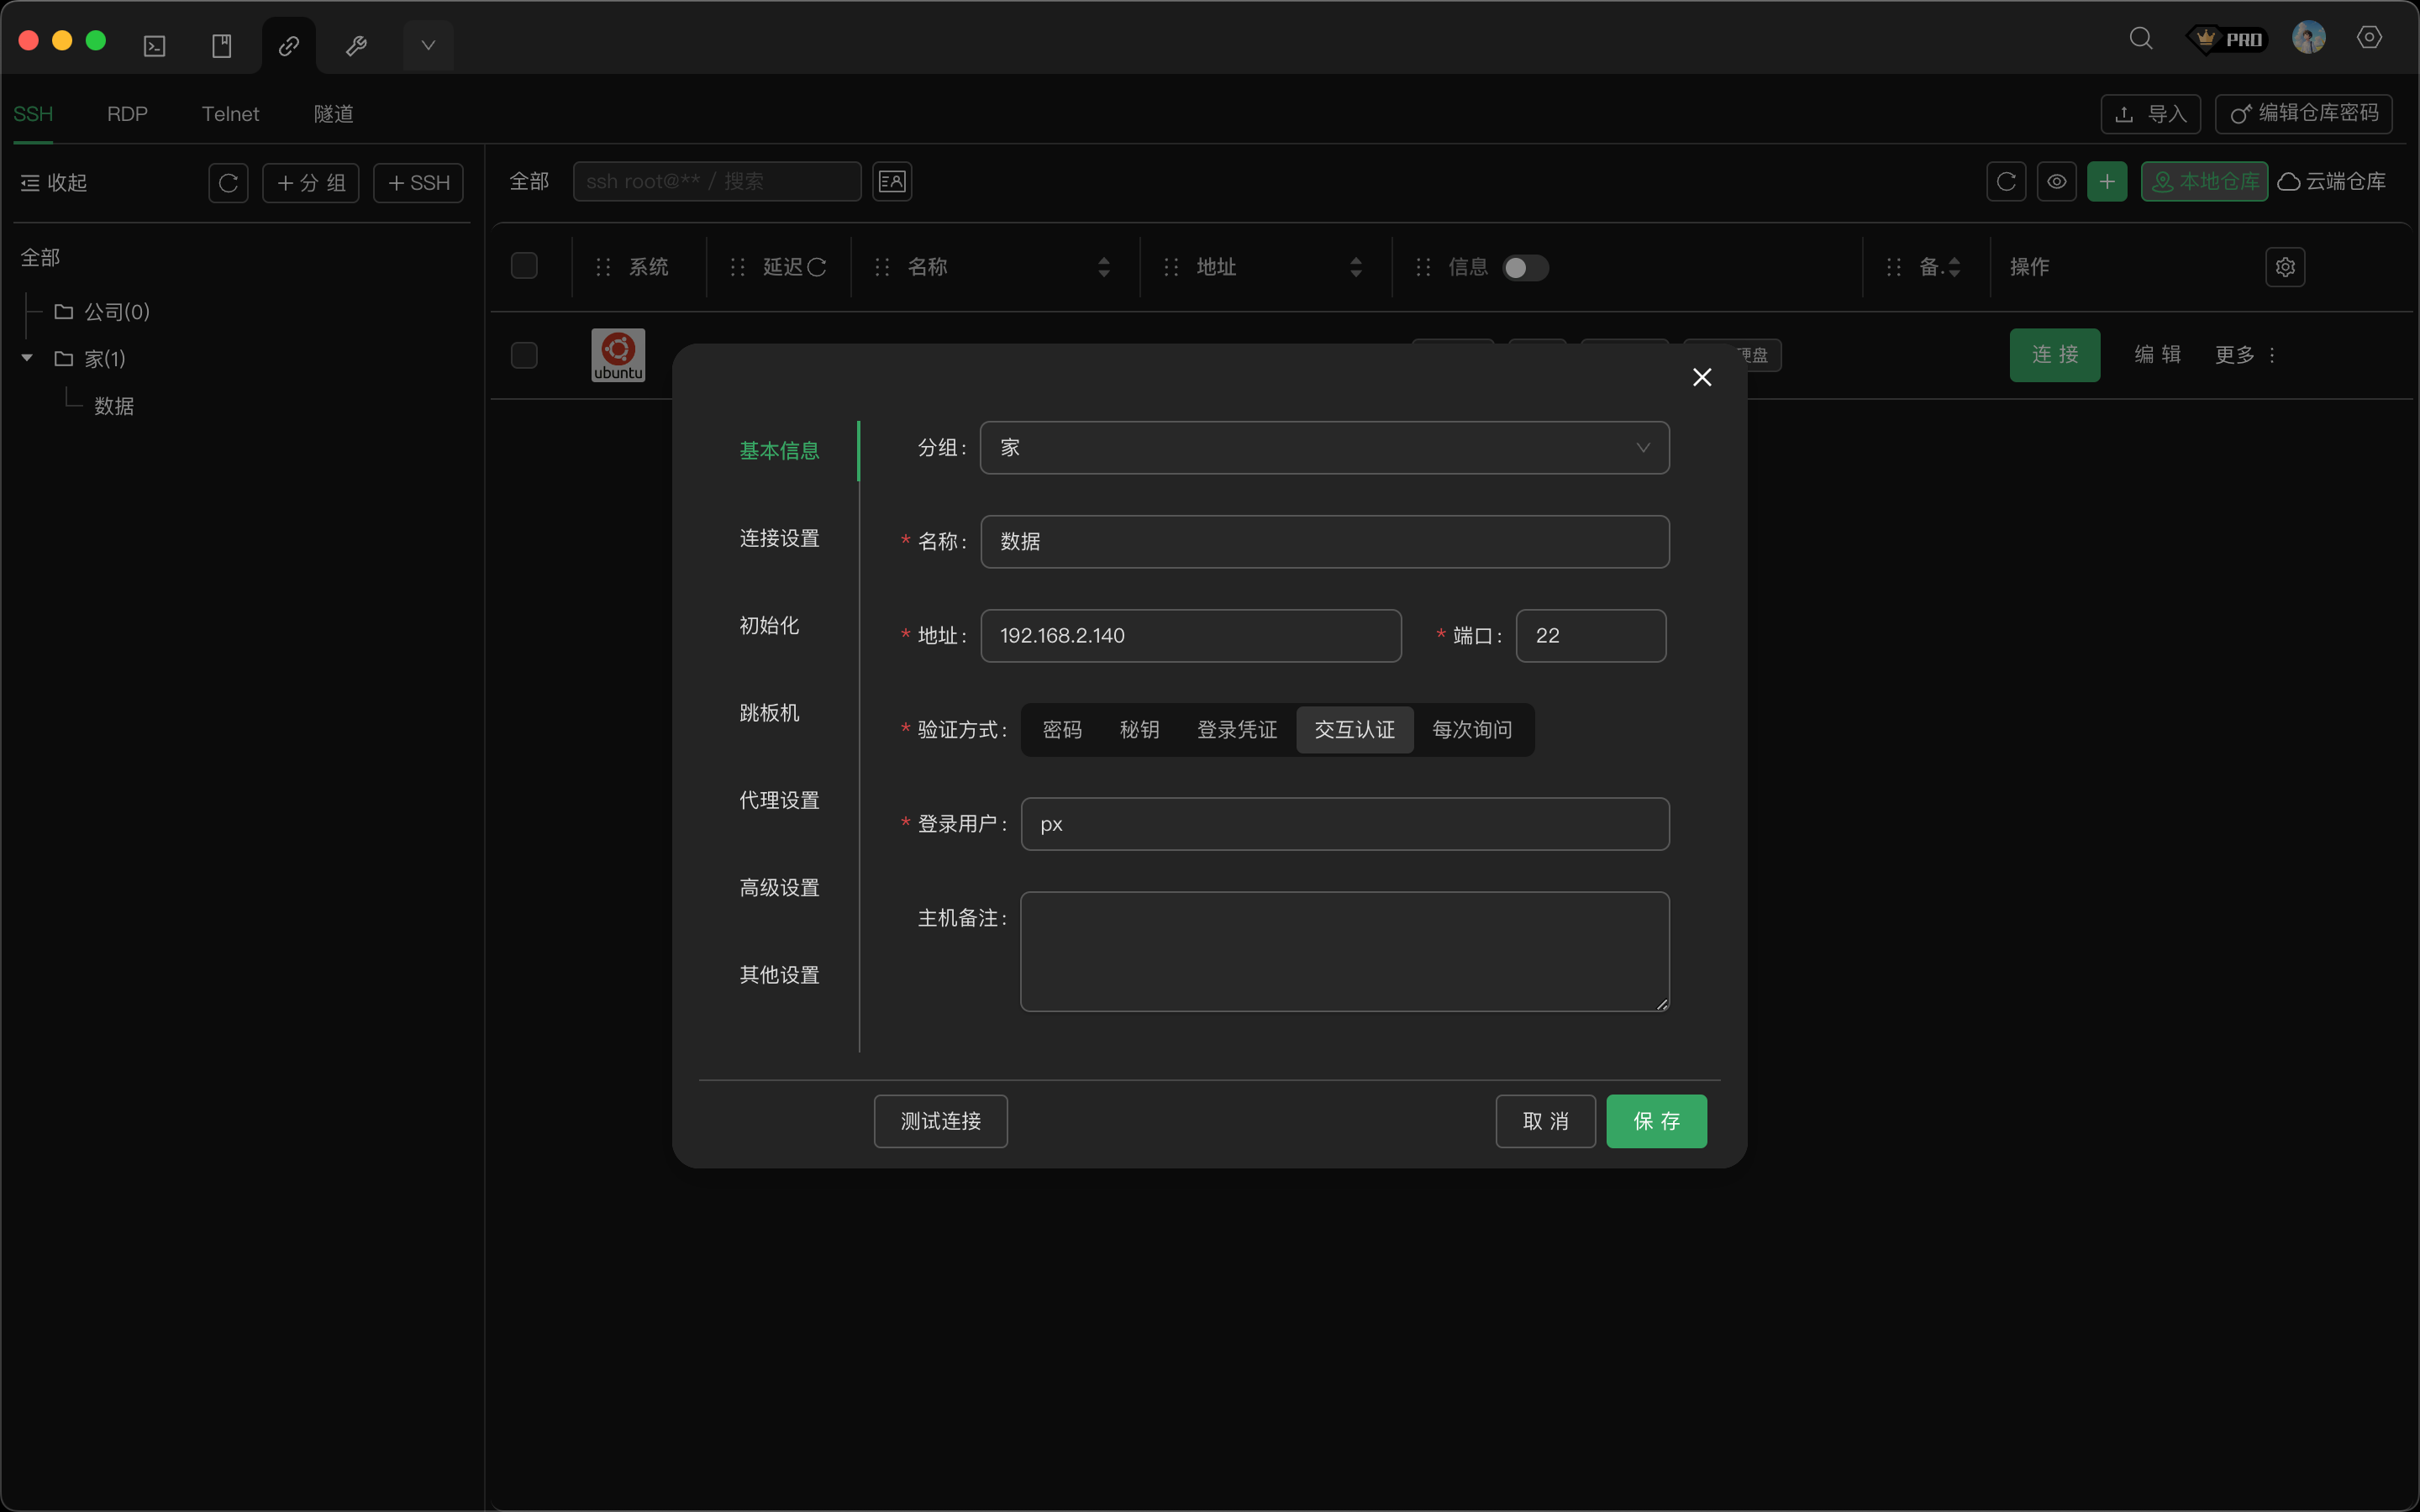Click the green plus icon near 本地仓库
The height and width of the screenshot is (1512, 2420).
(2107, 181)
